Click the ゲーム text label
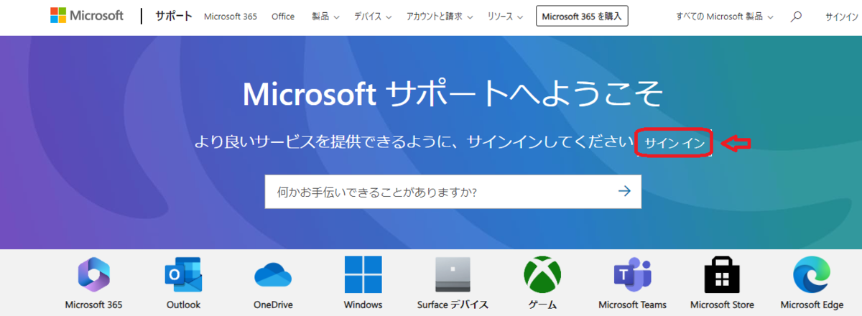Image resolution: width=862 pixels, height=316 pixels. point(542,305)
